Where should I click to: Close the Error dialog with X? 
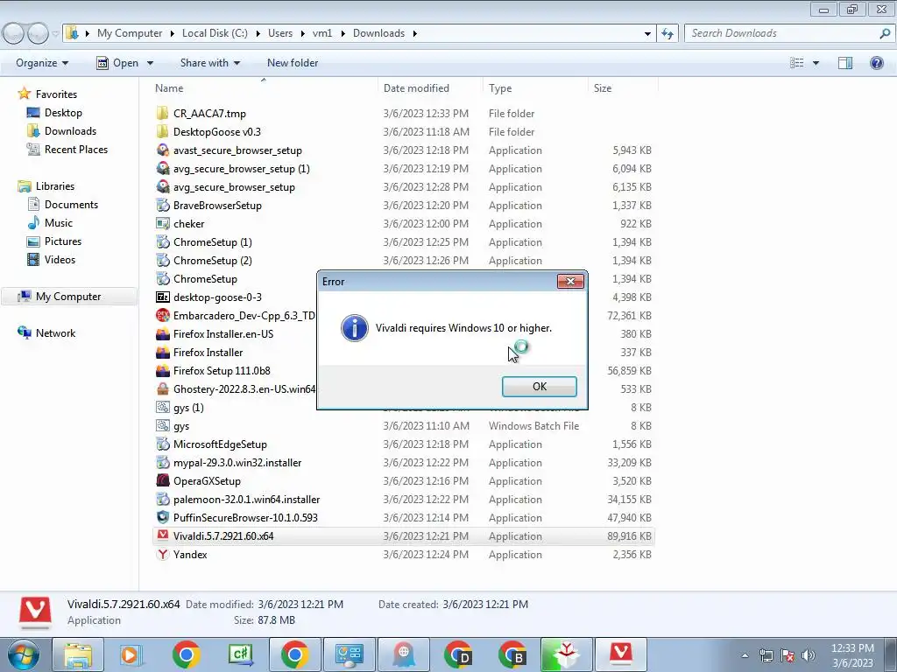(570, 281)
